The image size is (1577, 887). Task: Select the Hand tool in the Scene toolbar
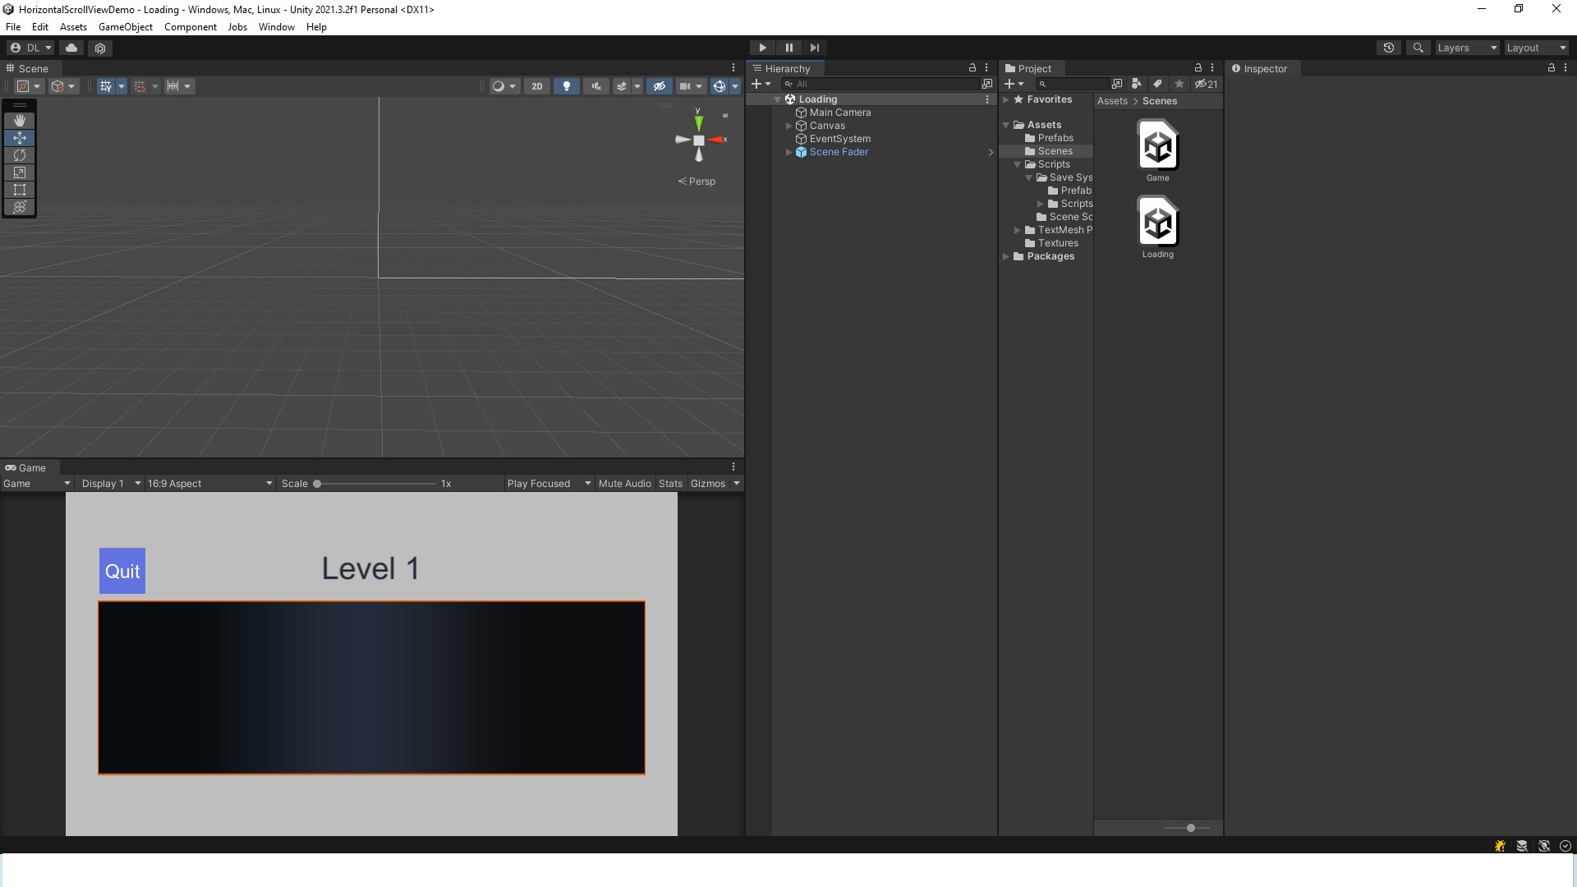pyautogui.click(x=20, y=120)
